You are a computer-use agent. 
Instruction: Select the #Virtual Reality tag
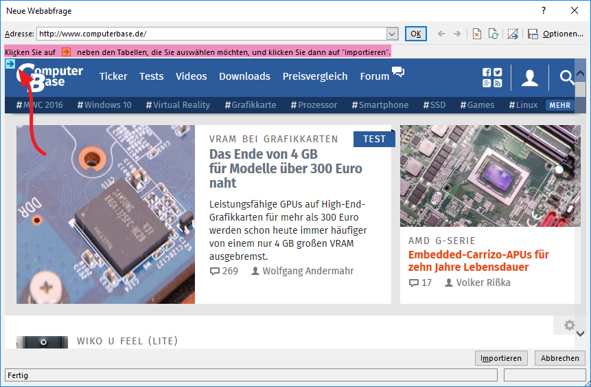pos(178,105)
